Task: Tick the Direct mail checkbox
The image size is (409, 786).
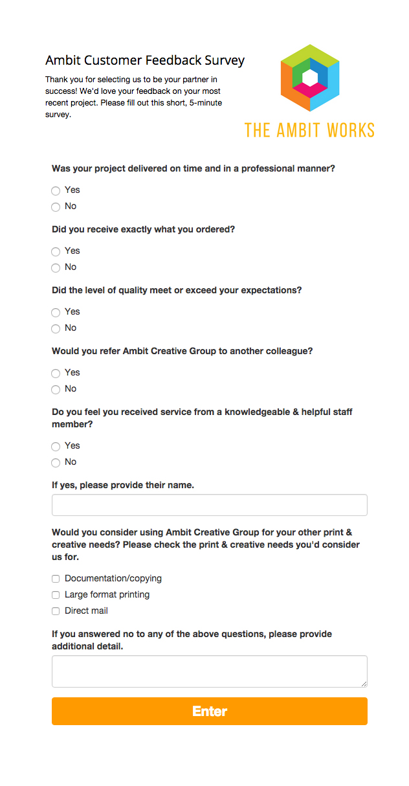Action: pyautogui.click(x=56, y=611)
